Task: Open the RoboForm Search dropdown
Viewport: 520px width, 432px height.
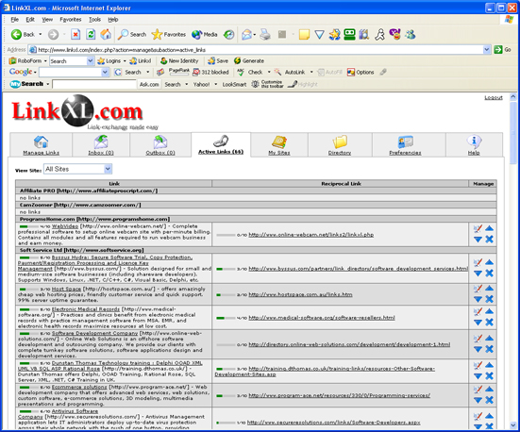Action: click(90, 61)
